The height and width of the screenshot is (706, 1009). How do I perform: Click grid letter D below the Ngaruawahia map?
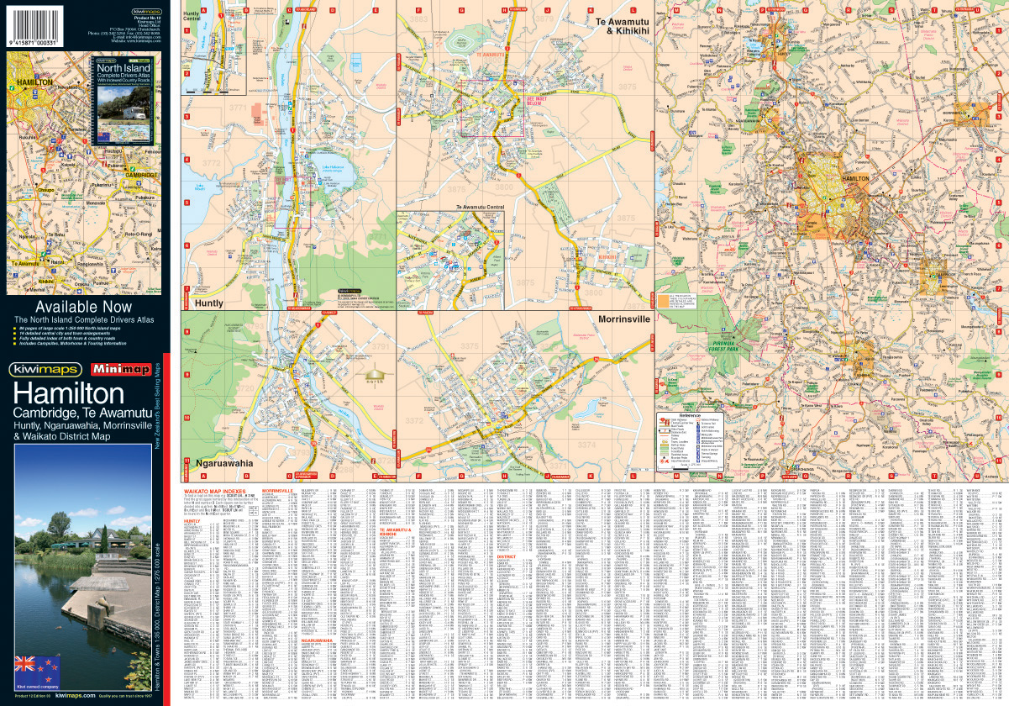[x=332, y=476]
